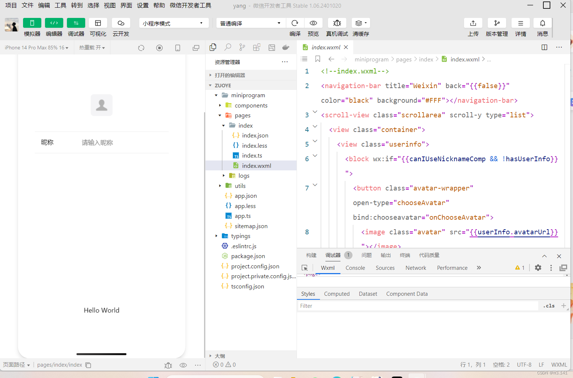The height and width of the screenshot is (378, 573).
Task: Detach the simulator into separate window
Action: click(x=196, y=48)
